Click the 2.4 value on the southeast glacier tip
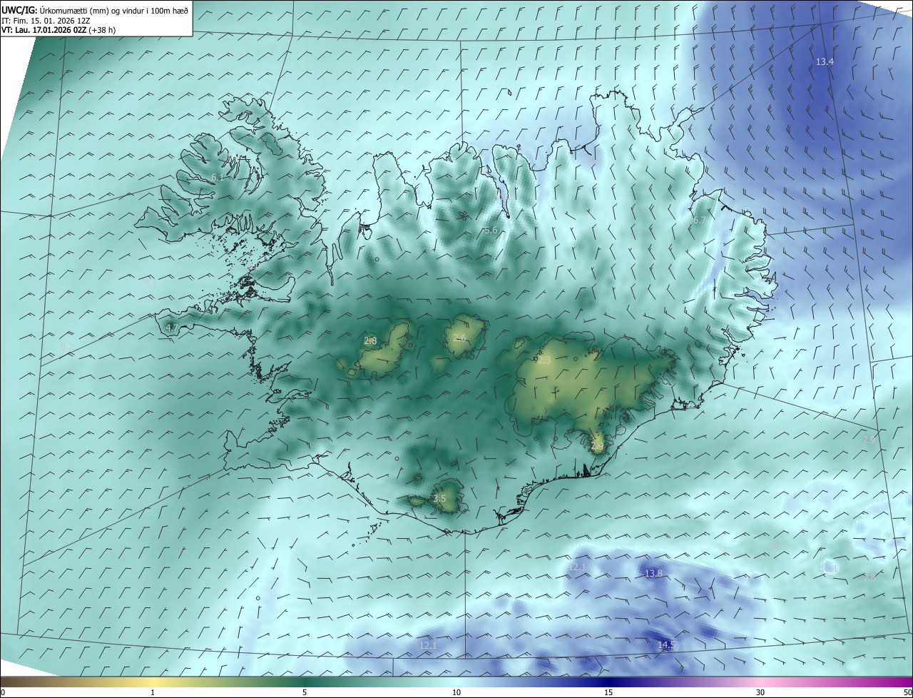 click(x=597, y=446)
